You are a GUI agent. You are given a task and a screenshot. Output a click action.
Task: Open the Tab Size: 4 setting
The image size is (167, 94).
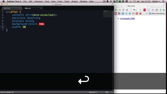93,92
